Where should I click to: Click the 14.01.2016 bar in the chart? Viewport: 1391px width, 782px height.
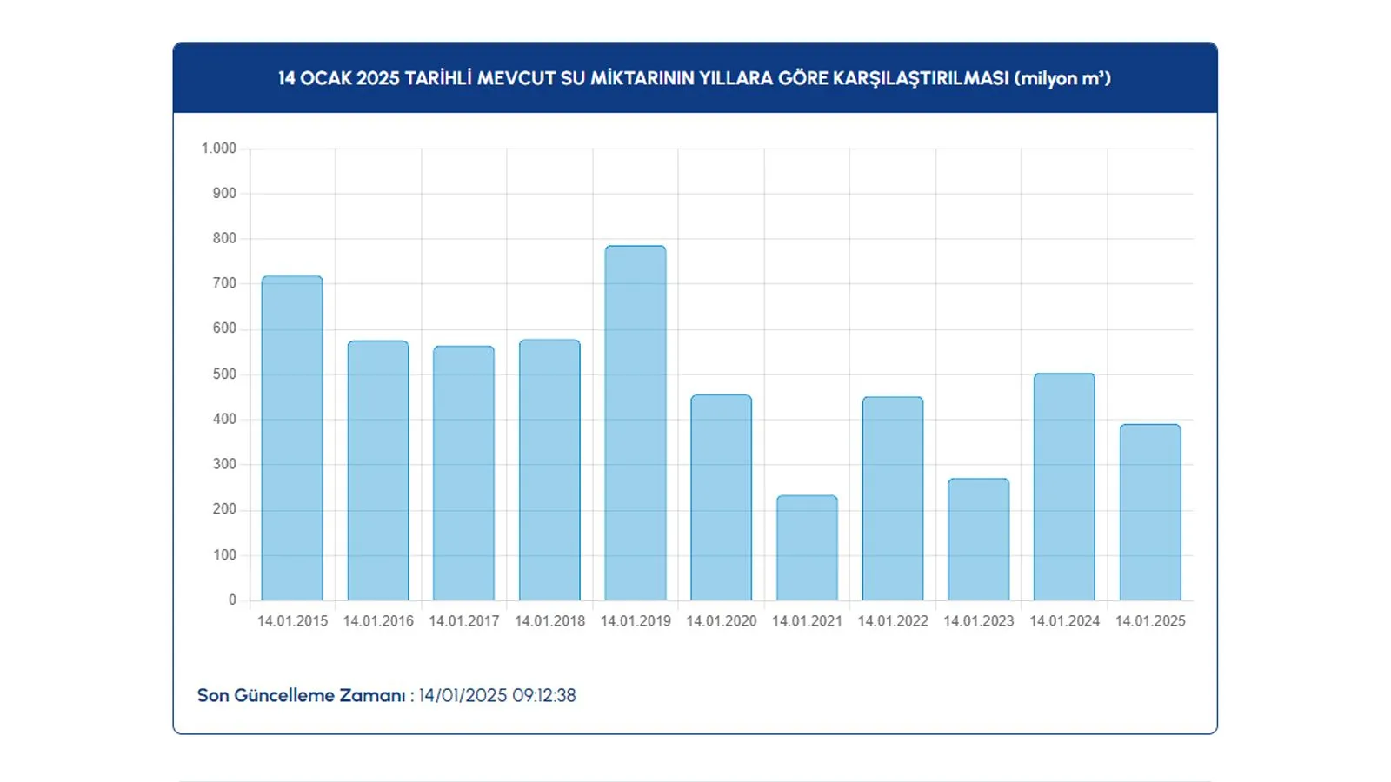(378, 470)
